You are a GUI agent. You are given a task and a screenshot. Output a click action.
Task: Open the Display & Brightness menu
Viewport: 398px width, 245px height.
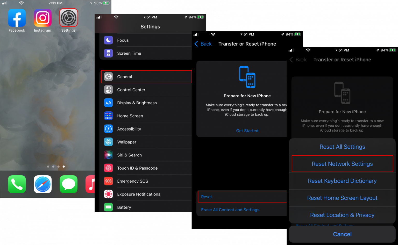tap(137, 103)
